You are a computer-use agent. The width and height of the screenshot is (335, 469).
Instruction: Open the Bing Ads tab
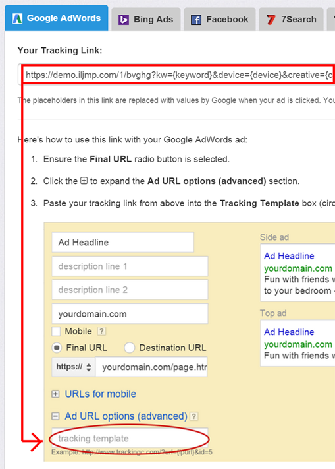click(x=146, y=20)
